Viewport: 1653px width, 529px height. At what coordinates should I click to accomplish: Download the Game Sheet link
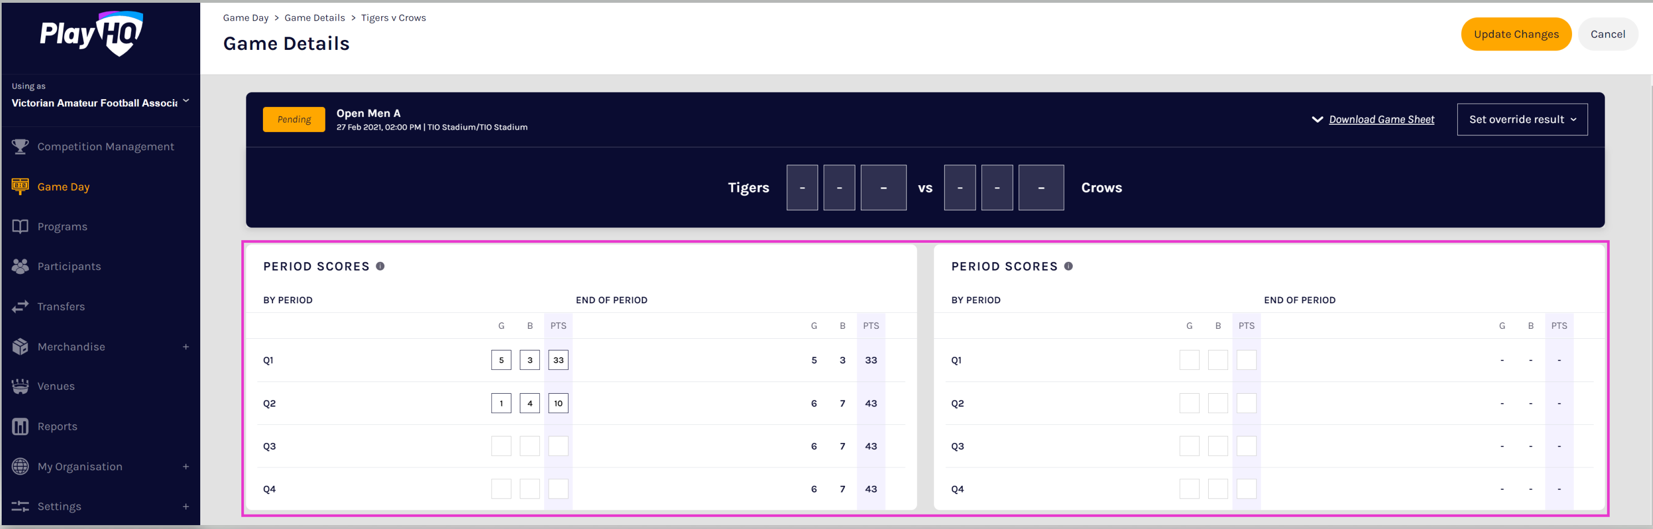pyautogui.click(x=1381, y=119)
